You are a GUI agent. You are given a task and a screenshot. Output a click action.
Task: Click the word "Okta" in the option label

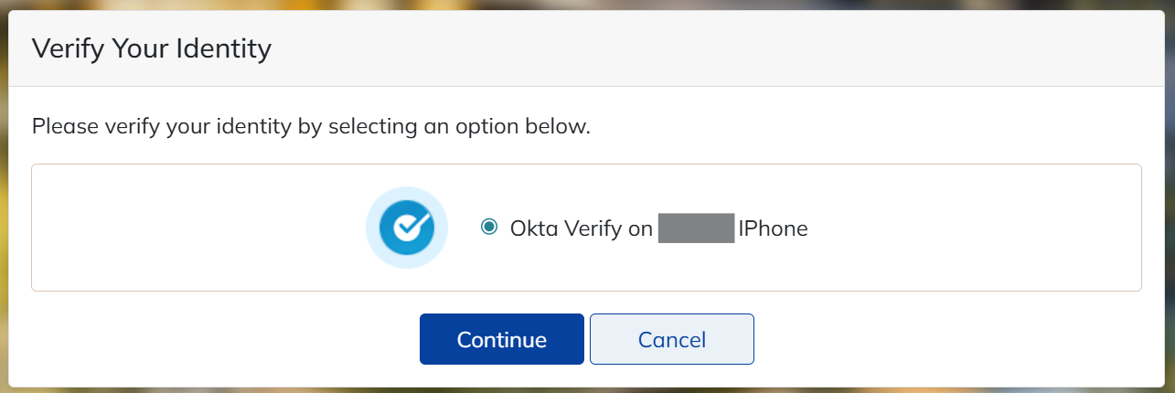[532, 228]
